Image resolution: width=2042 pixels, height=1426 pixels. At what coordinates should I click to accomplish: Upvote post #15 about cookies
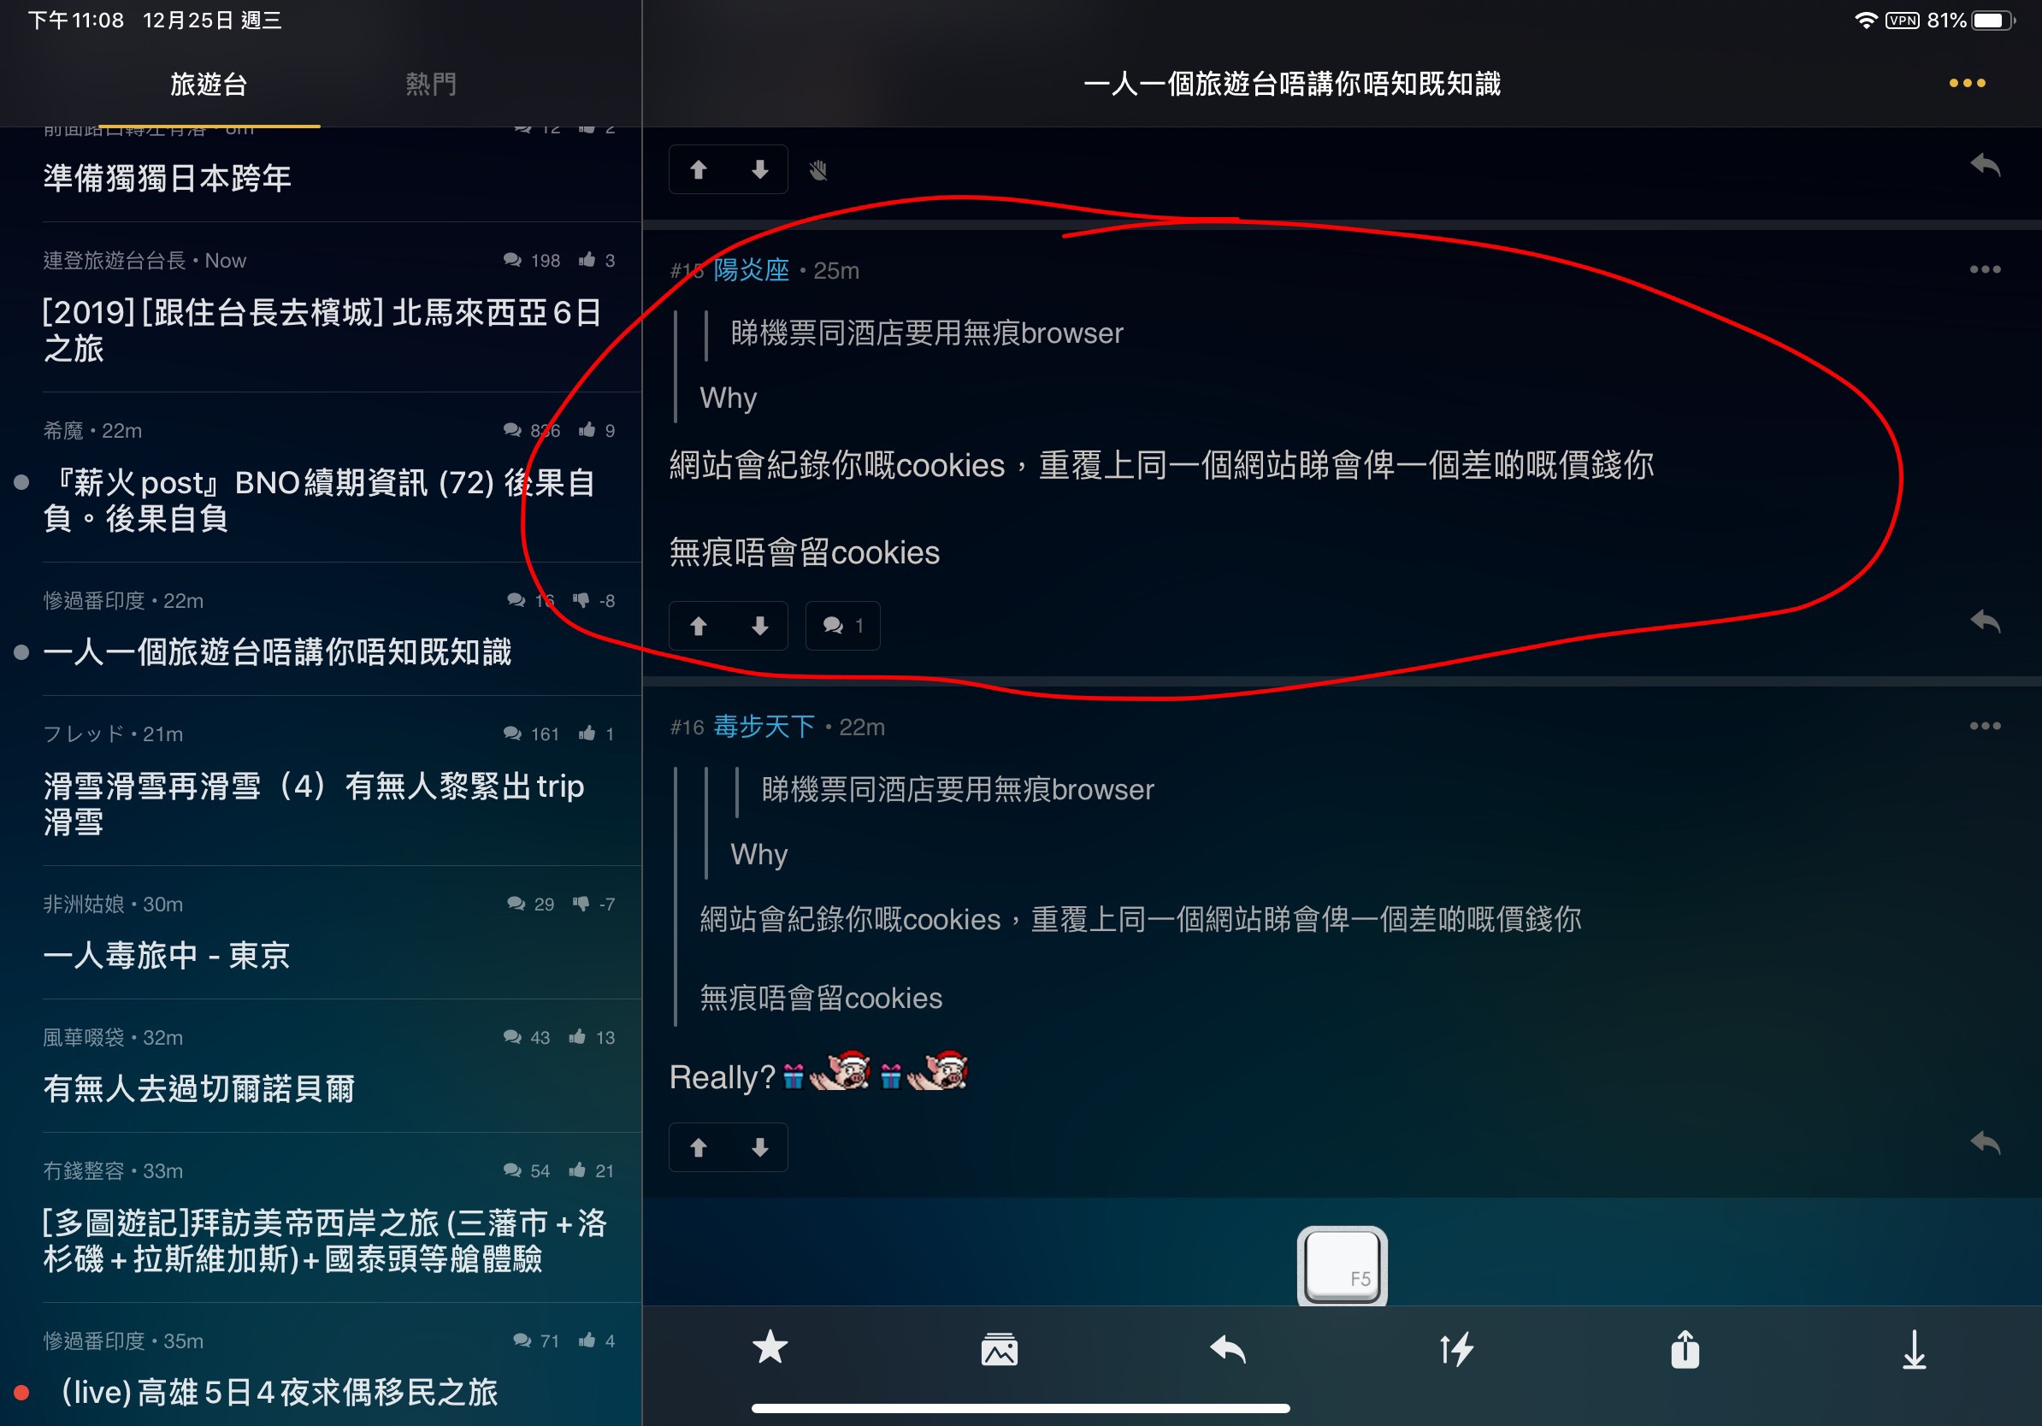pyautogui.click(x=699, y=626)
